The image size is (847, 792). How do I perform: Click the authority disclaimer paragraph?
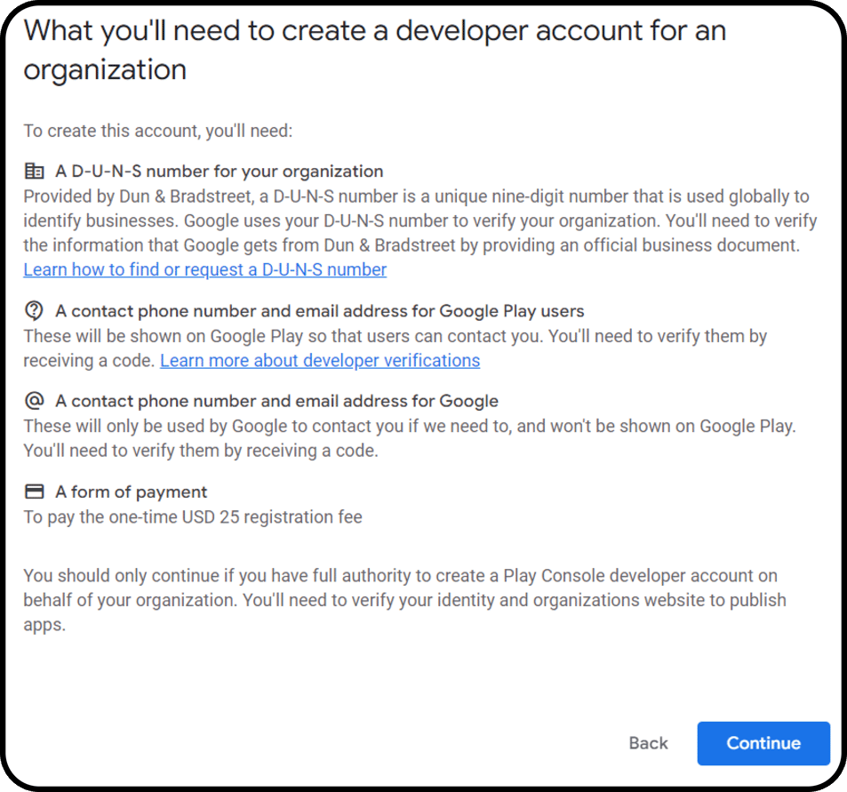(x=404, y=599)
